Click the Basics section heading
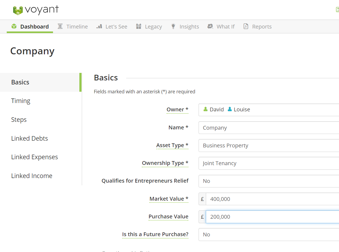Image resolution: width=339 pixels, height=252 pixels. 106,77
